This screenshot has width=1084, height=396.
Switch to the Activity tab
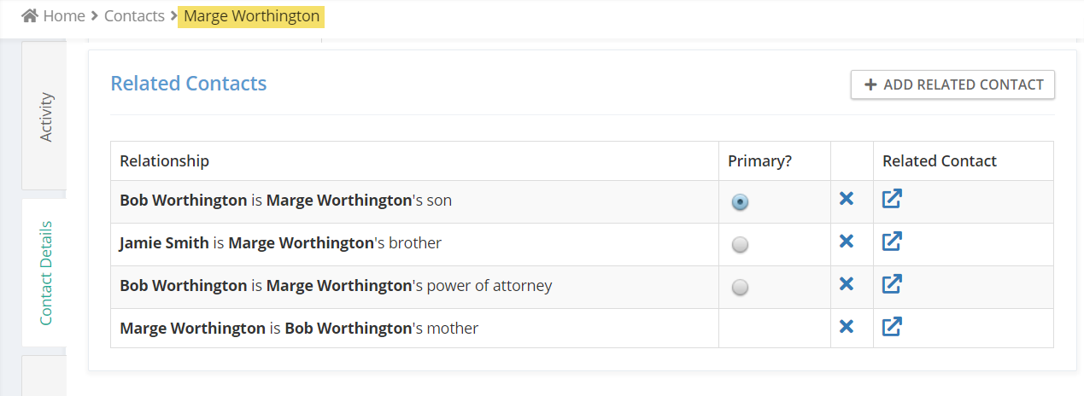(45, 116)
